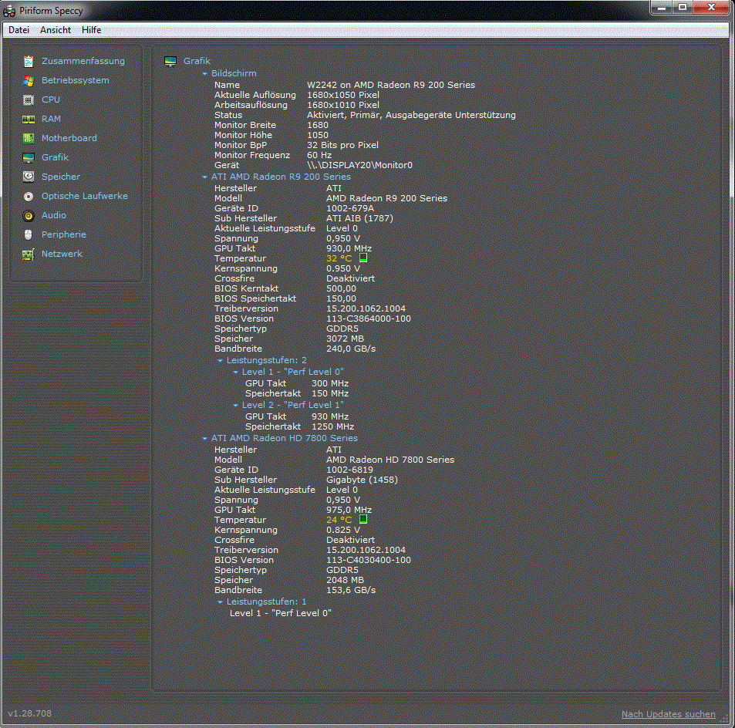The height and width of the screenshot is (728, 735).
Task: Open the Peripherie section
Action: tap(64, 234)
